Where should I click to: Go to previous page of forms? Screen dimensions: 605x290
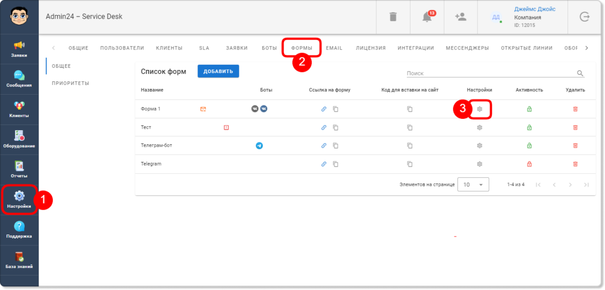click(x=554, y=185)
